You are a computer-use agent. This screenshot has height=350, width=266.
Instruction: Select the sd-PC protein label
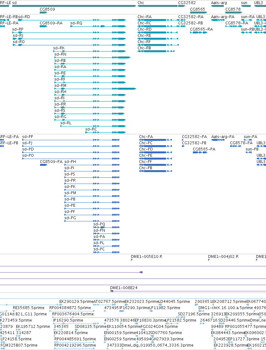[99, 249]
